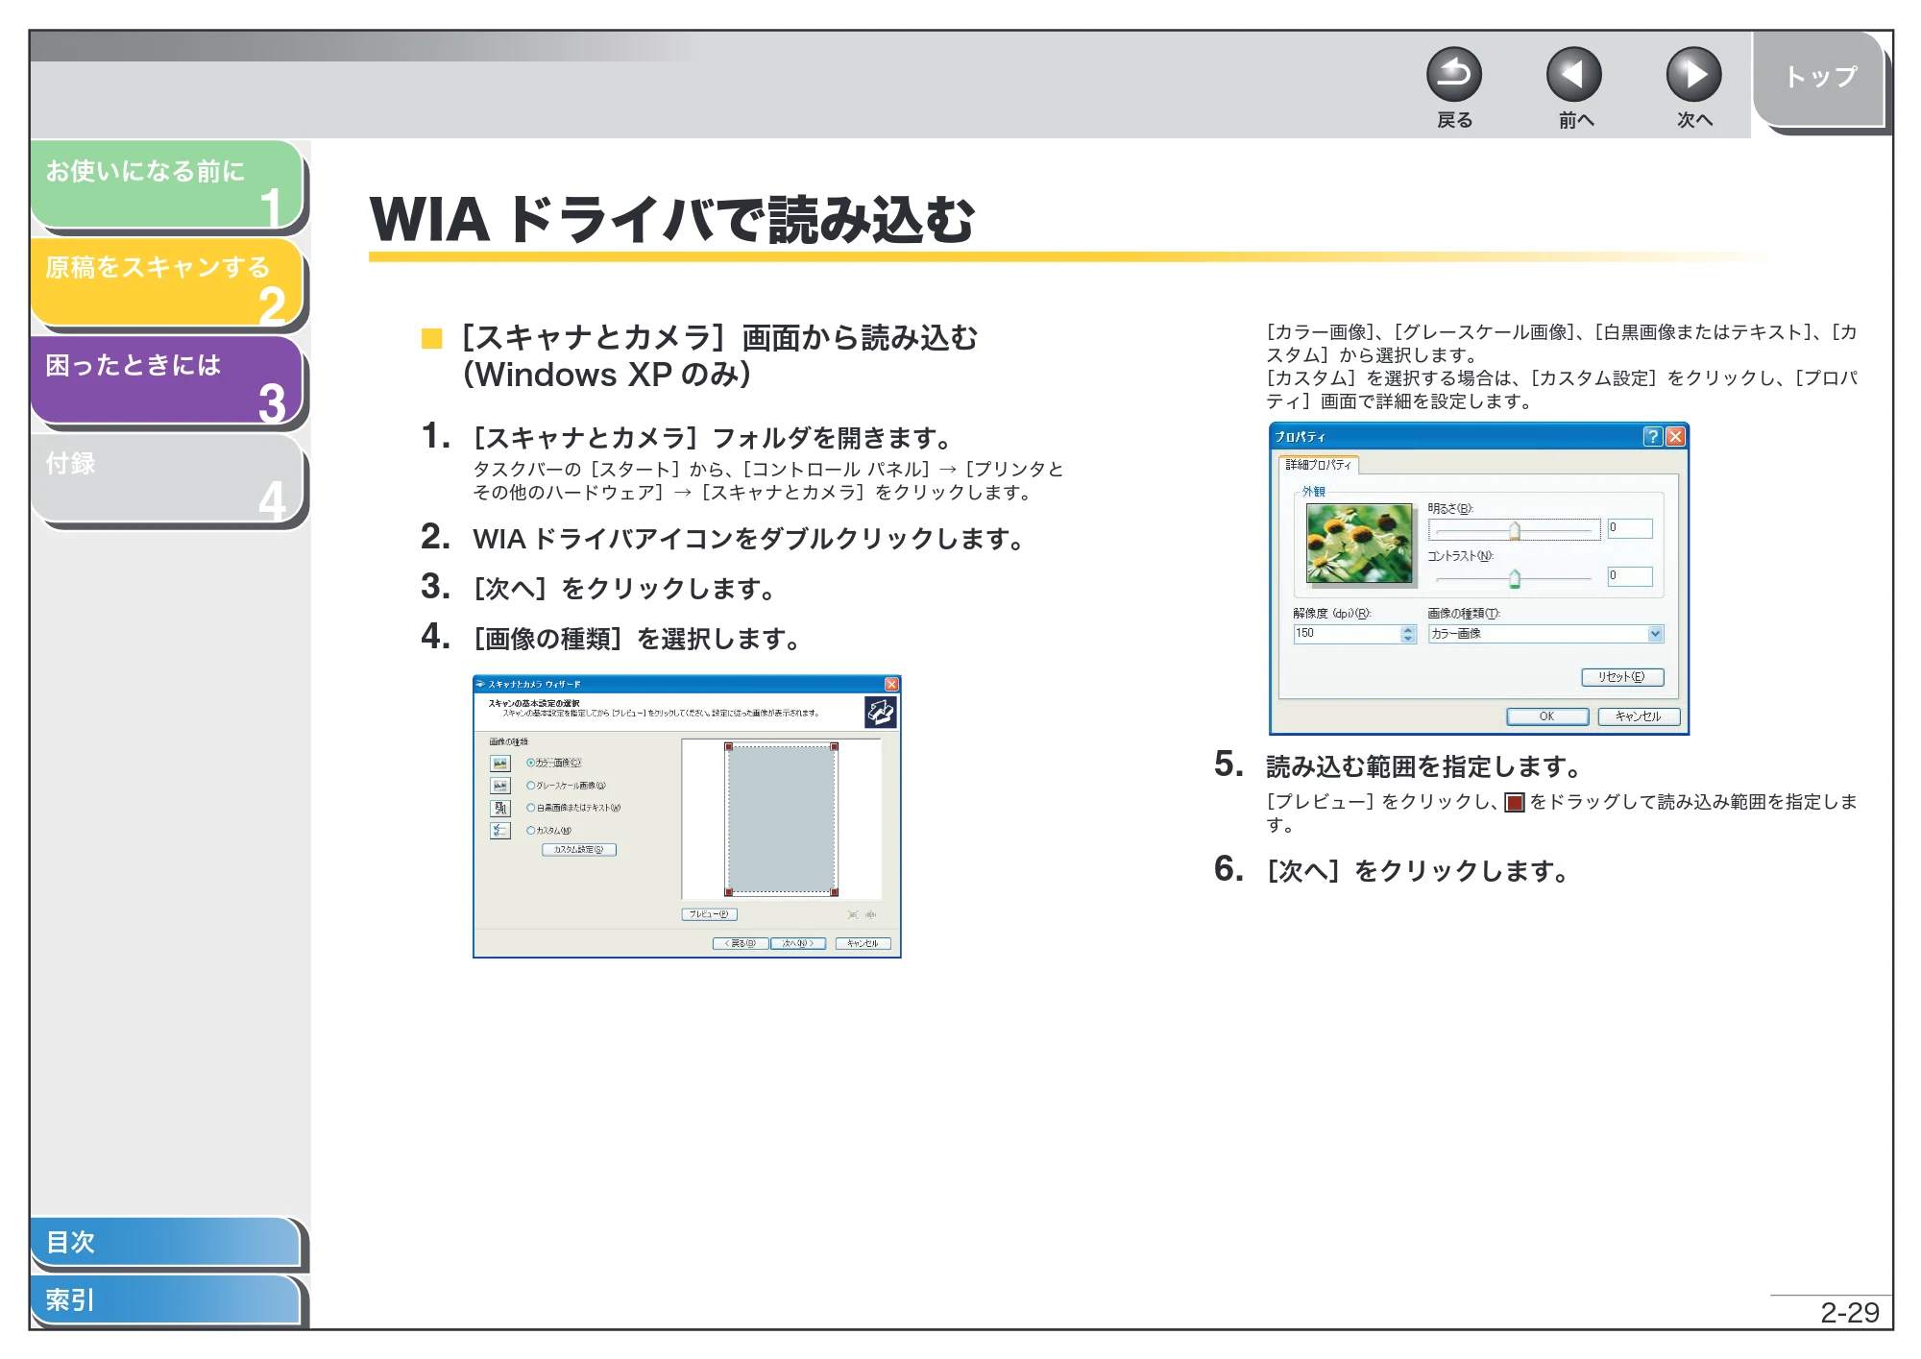Click the 次へ next page arrow

click(x=1693, y=74)
